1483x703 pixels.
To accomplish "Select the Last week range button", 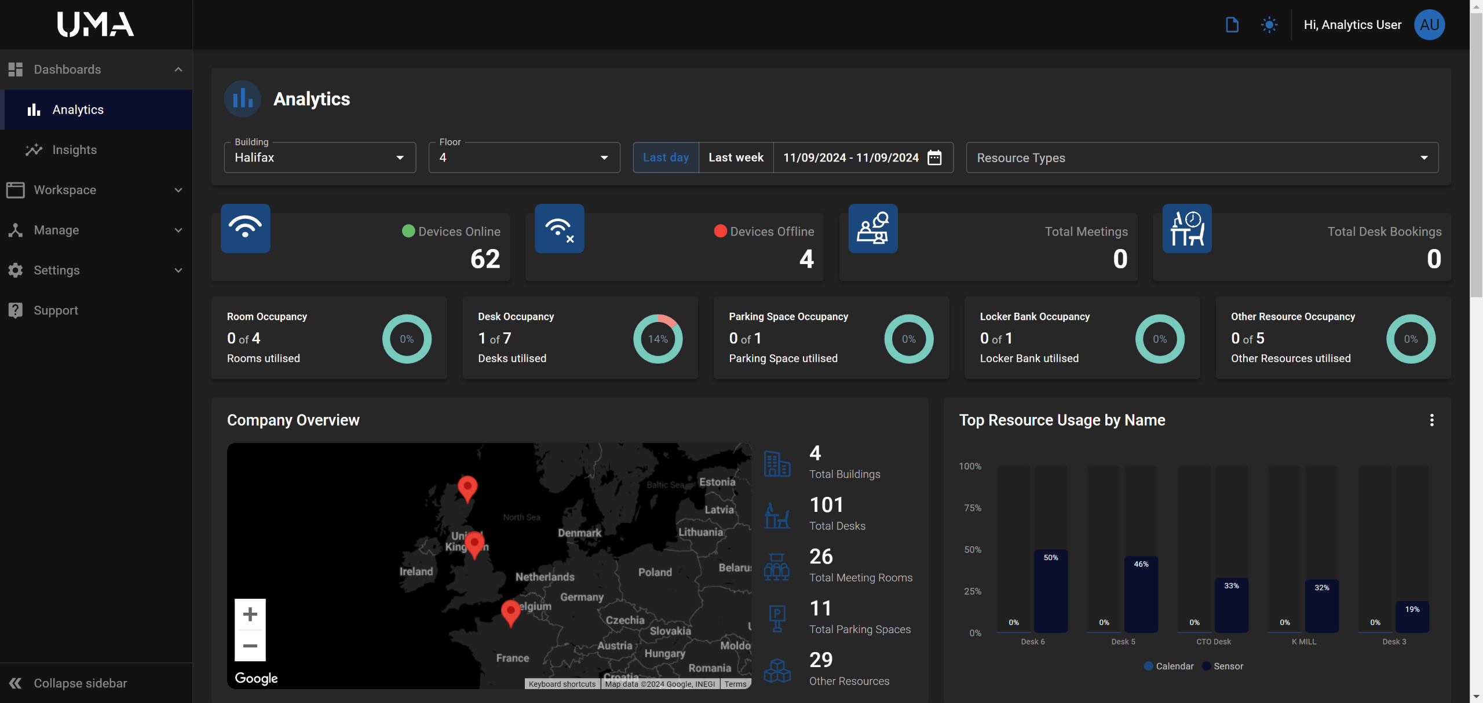I will coord(736,158).
